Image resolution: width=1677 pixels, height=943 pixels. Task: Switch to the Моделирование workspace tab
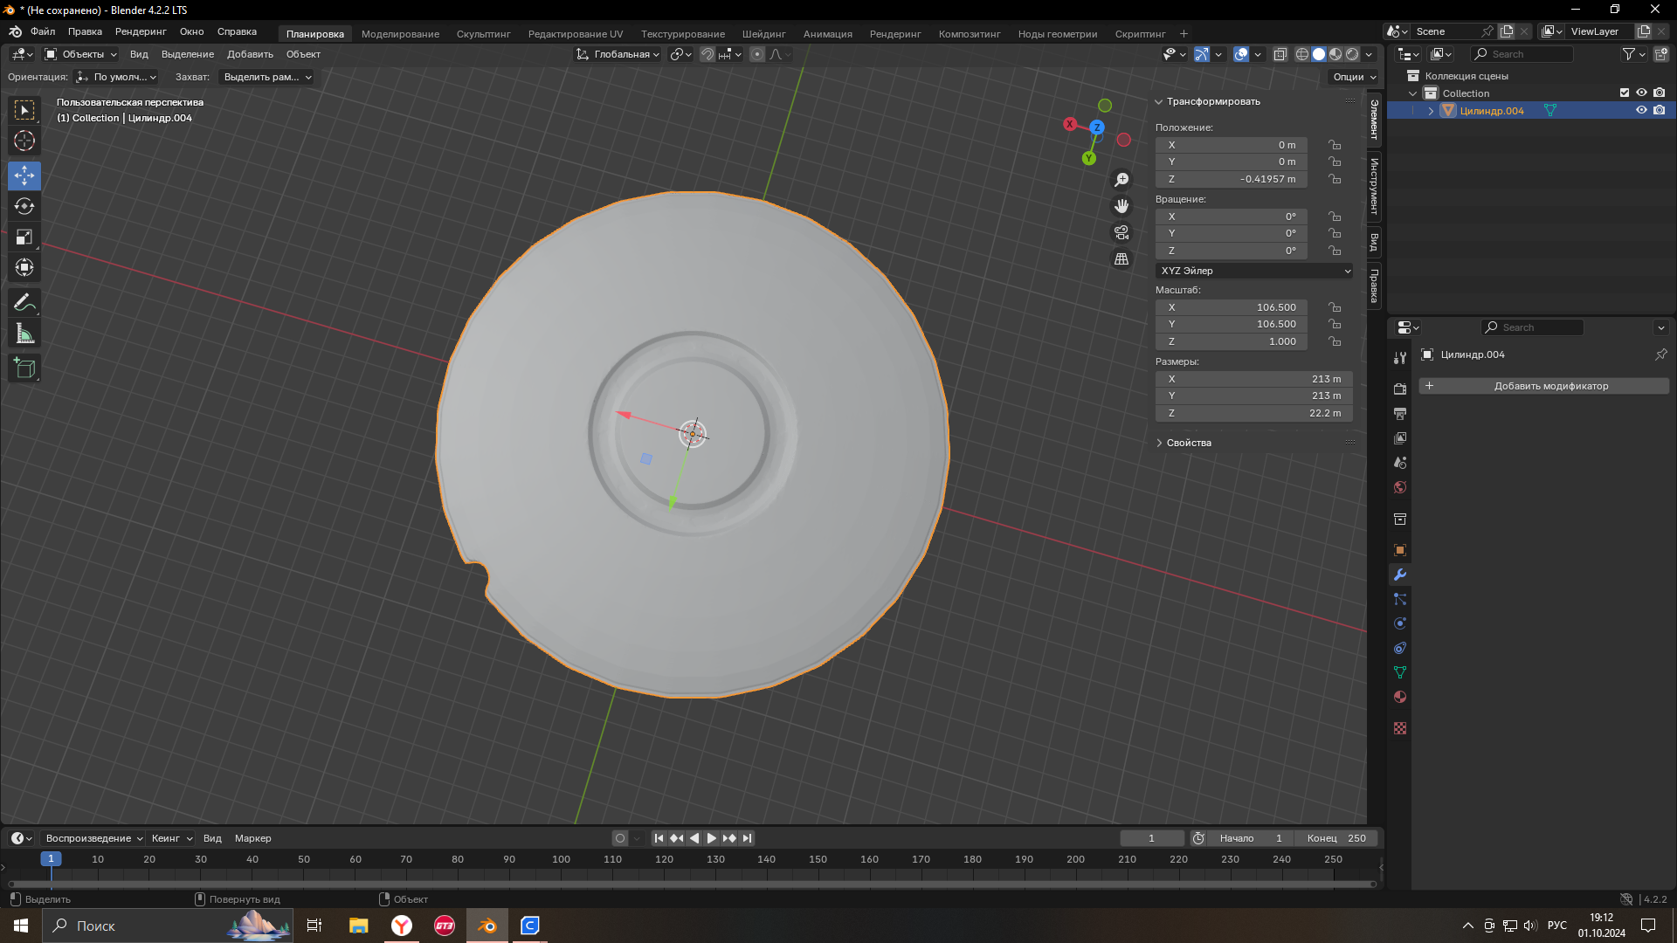400,34
